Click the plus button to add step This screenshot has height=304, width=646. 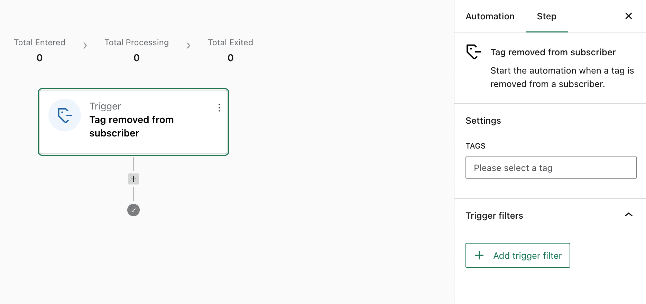click(x=133, y=179)
